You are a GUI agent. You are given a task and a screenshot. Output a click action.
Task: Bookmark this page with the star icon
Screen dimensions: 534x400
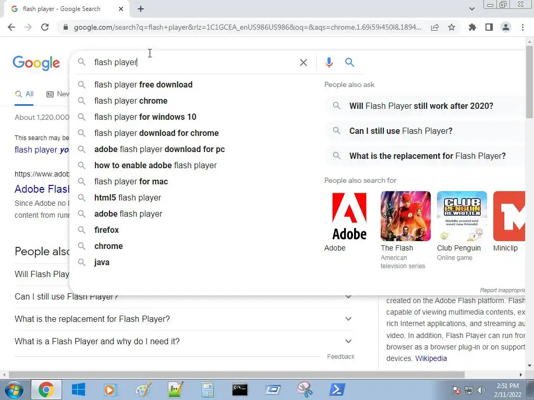[x=452, y=27]
